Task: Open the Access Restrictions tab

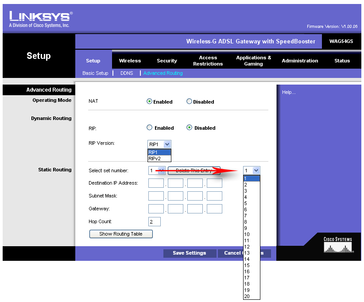Action: pos(208,61)
